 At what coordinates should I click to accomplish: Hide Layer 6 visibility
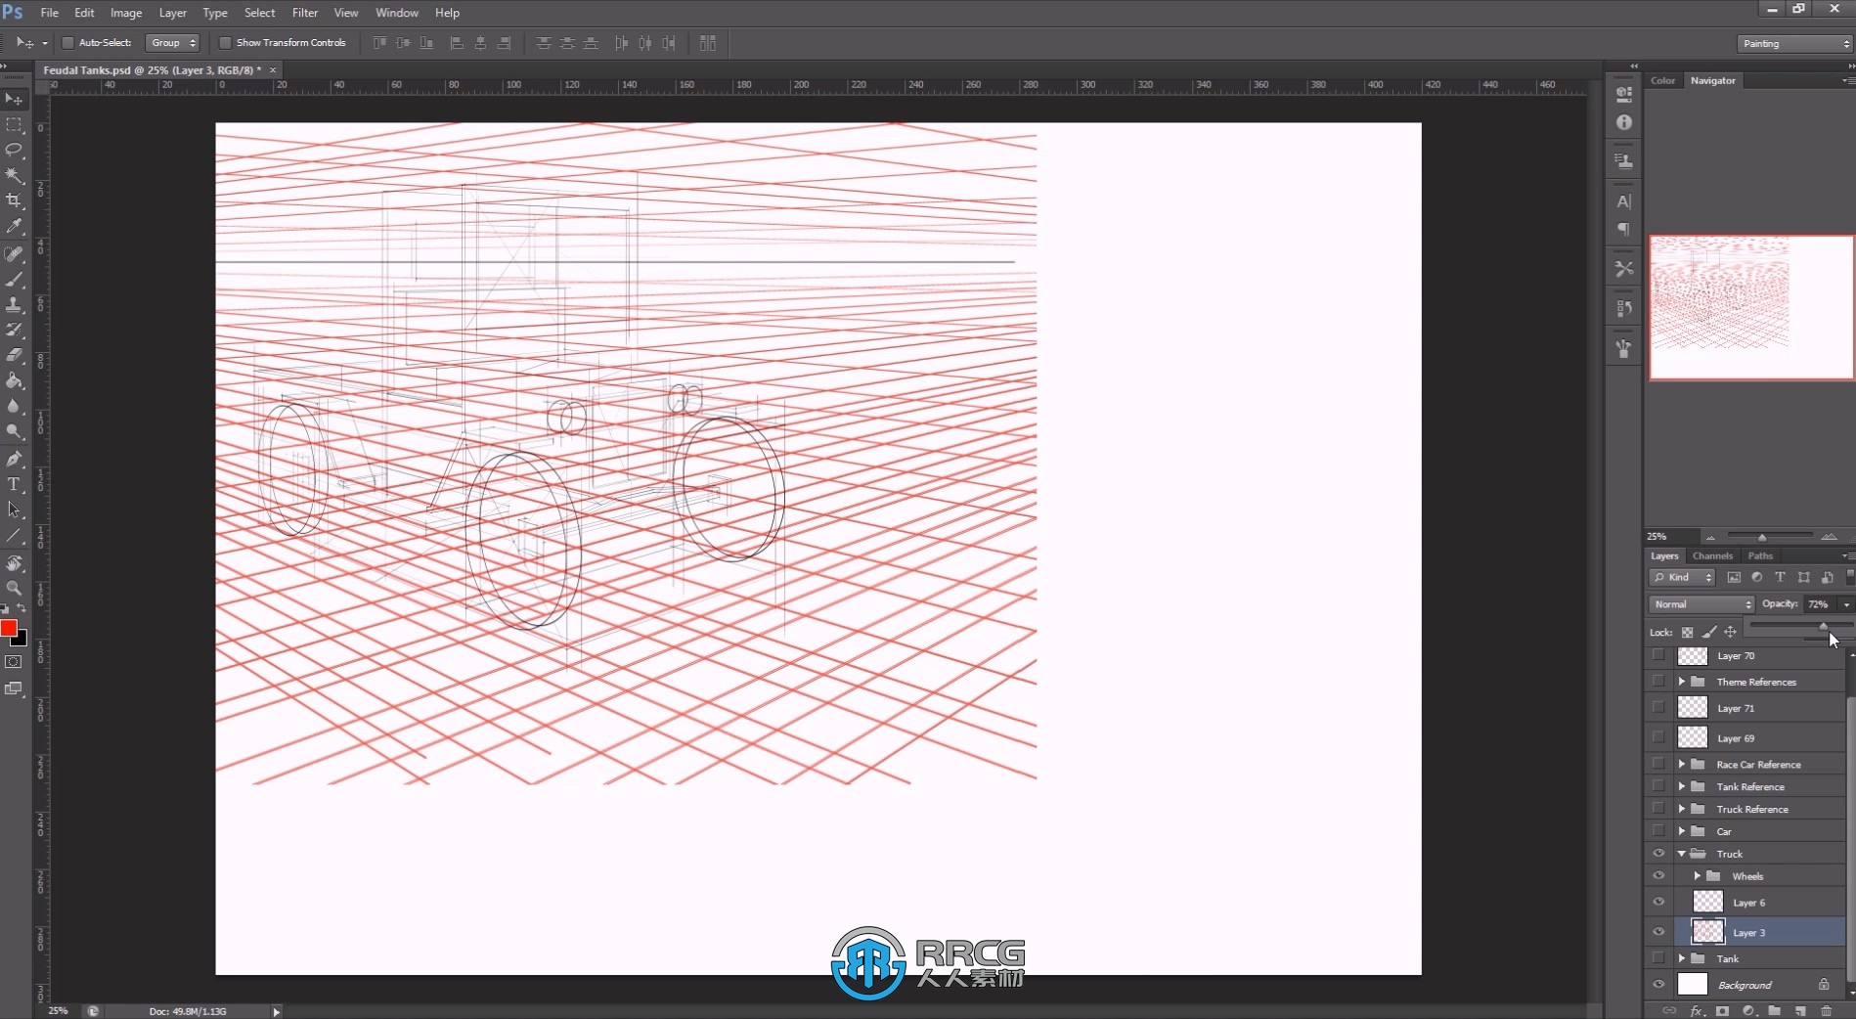tap(1658, 902)
